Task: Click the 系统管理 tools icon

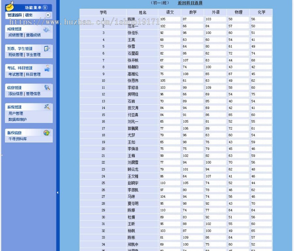Action: pyautogui.click(x=47, y=107)
